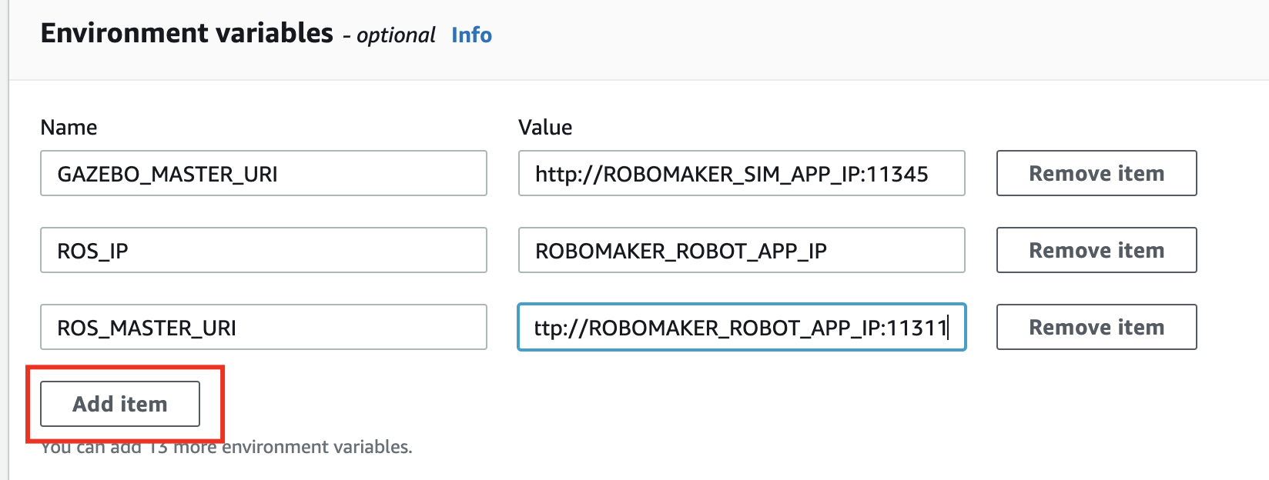Click the value field containing ROBOMAKER_SIM_APP_IP:11345
This screenshot has width=1269, height=480.
[x=741, y=173]
